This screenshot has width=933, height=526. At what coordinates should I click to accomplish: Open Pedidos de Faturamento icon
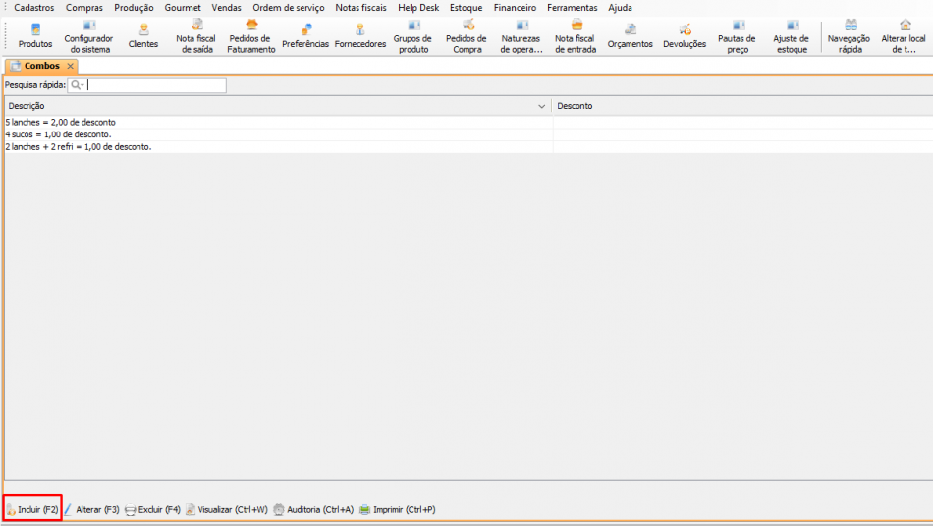(251, 35)
